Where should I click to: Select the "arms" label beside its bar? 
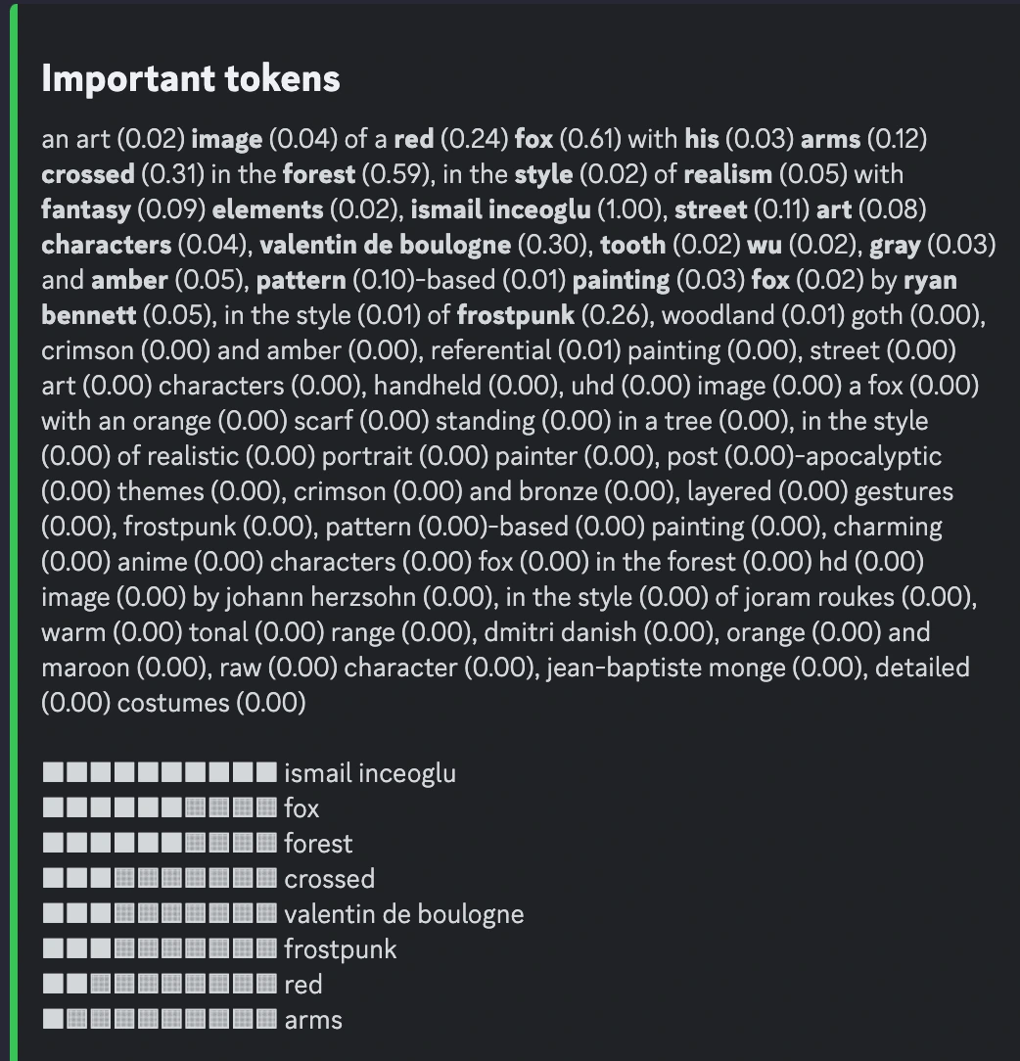[313, 1020]
